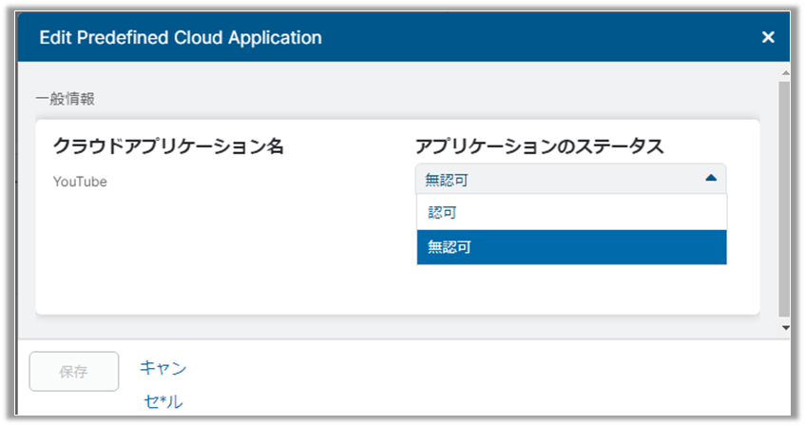Collapse the アプリケーションのステータス dropdown showing 無認可
The width and height of the screenshot is (805, 426).
[x=570, y=179]
